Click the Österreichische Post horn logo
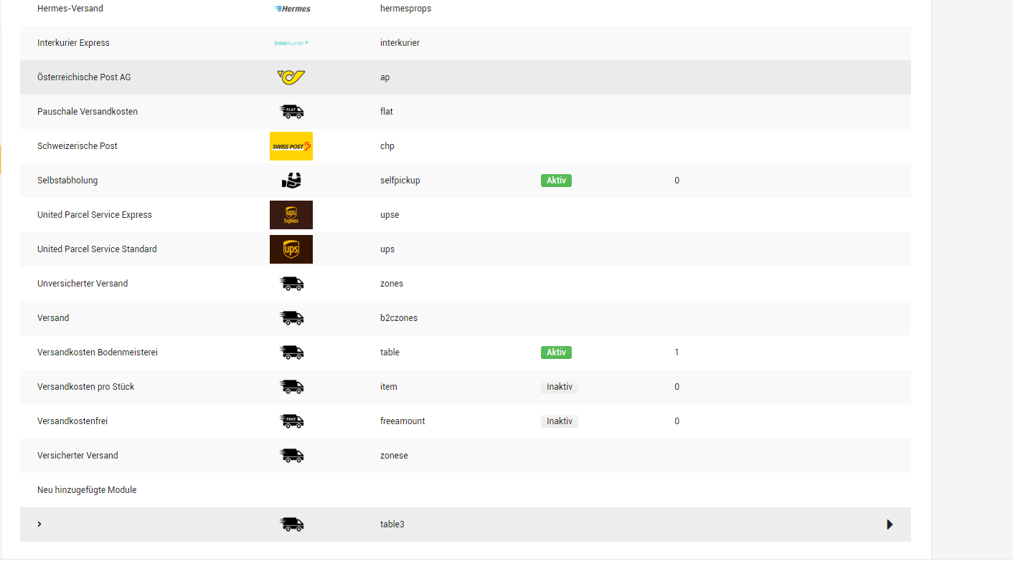 click(291, 77)
